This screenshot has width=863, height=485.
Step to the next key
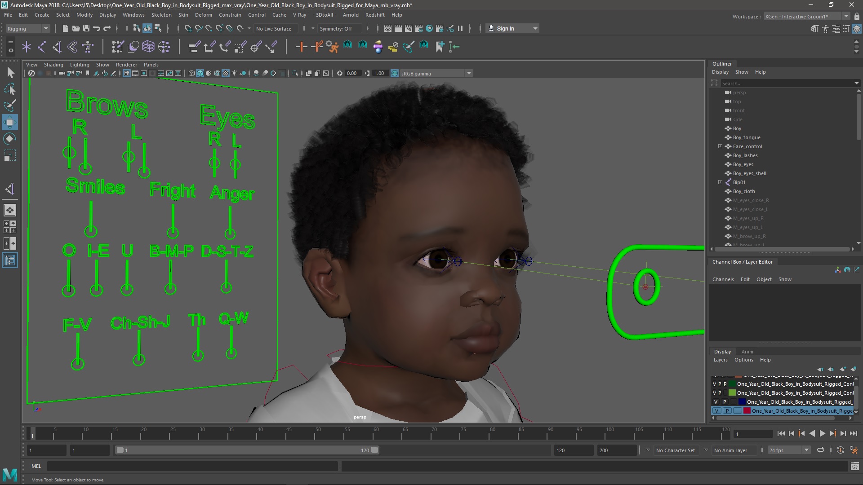tap(832, 433)
